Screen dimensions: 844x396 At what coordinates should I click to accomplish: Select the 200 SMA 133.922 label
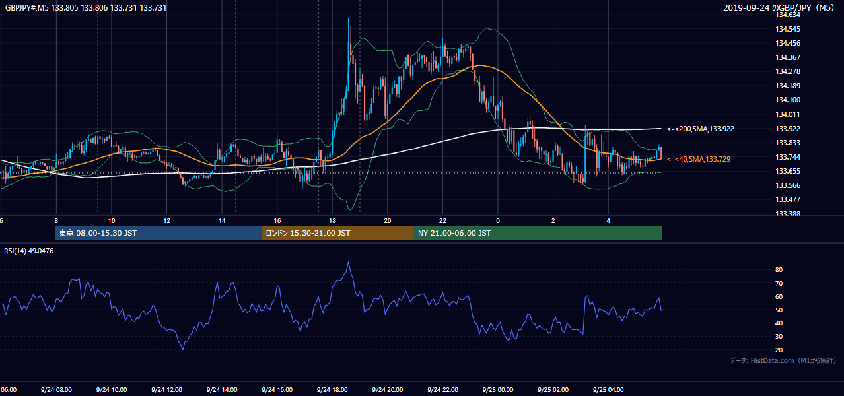[x=701, y=129]
